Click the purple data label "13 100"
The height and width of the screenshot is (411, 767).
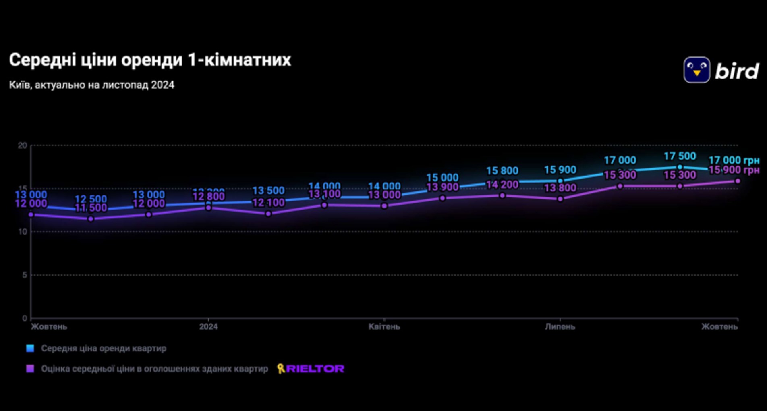tap(324, 194)
